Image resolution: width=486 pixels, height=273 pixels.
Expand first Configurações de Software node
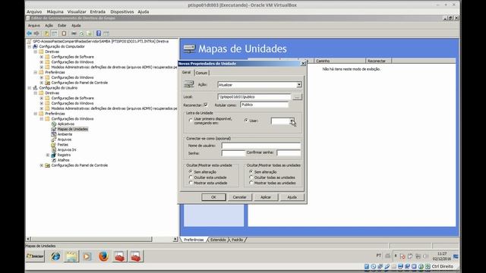coord(42,57)
